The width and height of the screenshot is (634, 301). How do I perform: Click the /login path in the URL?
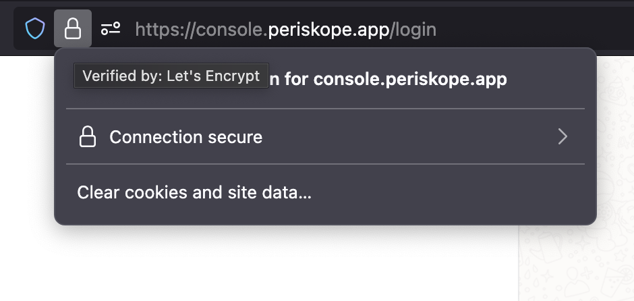(x=413, y=30)
